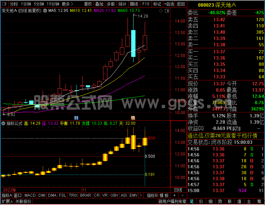The width and height of the screenshot is (265, 205).
Task: Switch indicator to DMI
Action: (42, 195)
